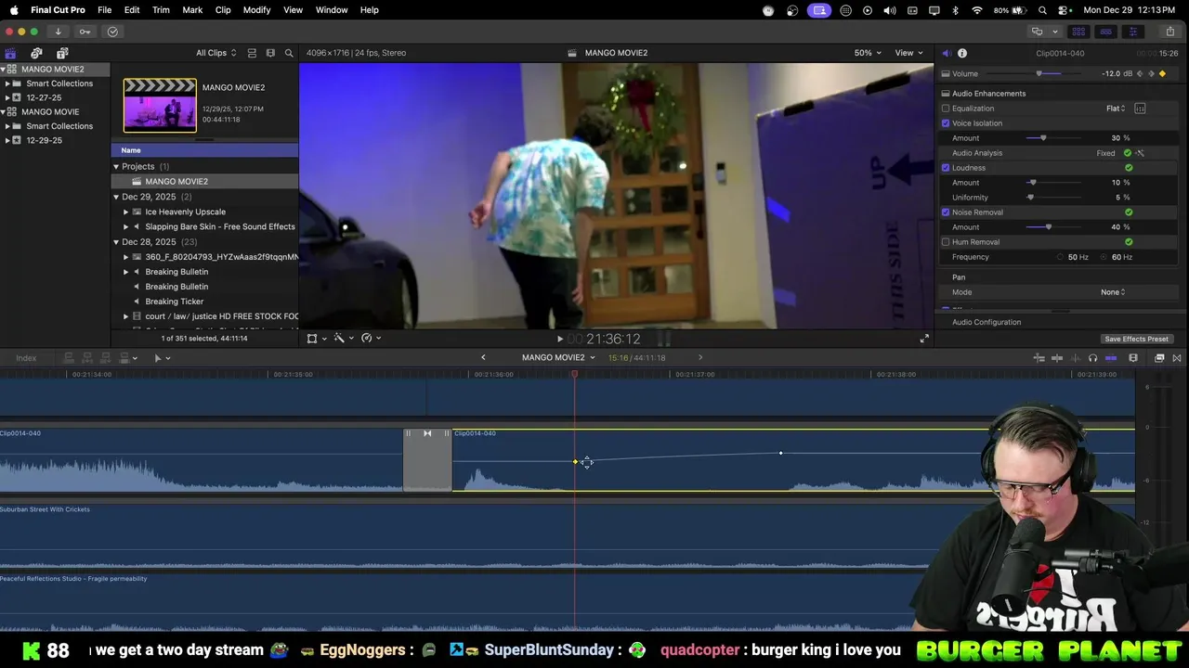Enable the Equalization checkbox
This screenshot has height=668, width=1189.
[x=946, y=109]
